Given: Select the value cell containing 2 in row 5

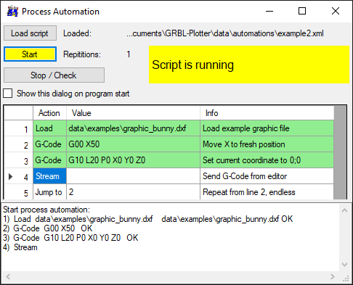Looking at the screenshot, I should [x=133, y=192].
